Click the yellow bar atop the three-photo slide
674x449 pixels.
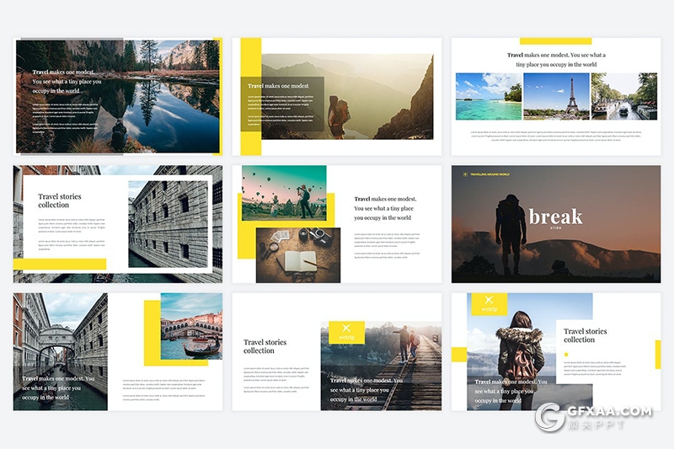[x=555, y=41]
